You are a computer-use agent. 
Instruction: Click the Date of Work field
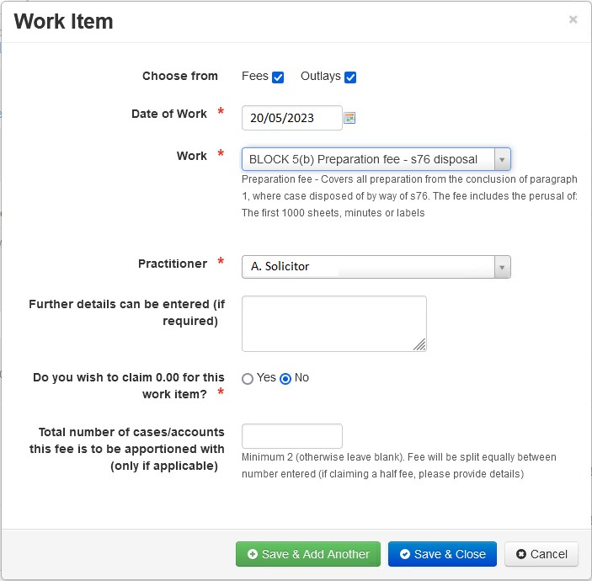(292, 118)
